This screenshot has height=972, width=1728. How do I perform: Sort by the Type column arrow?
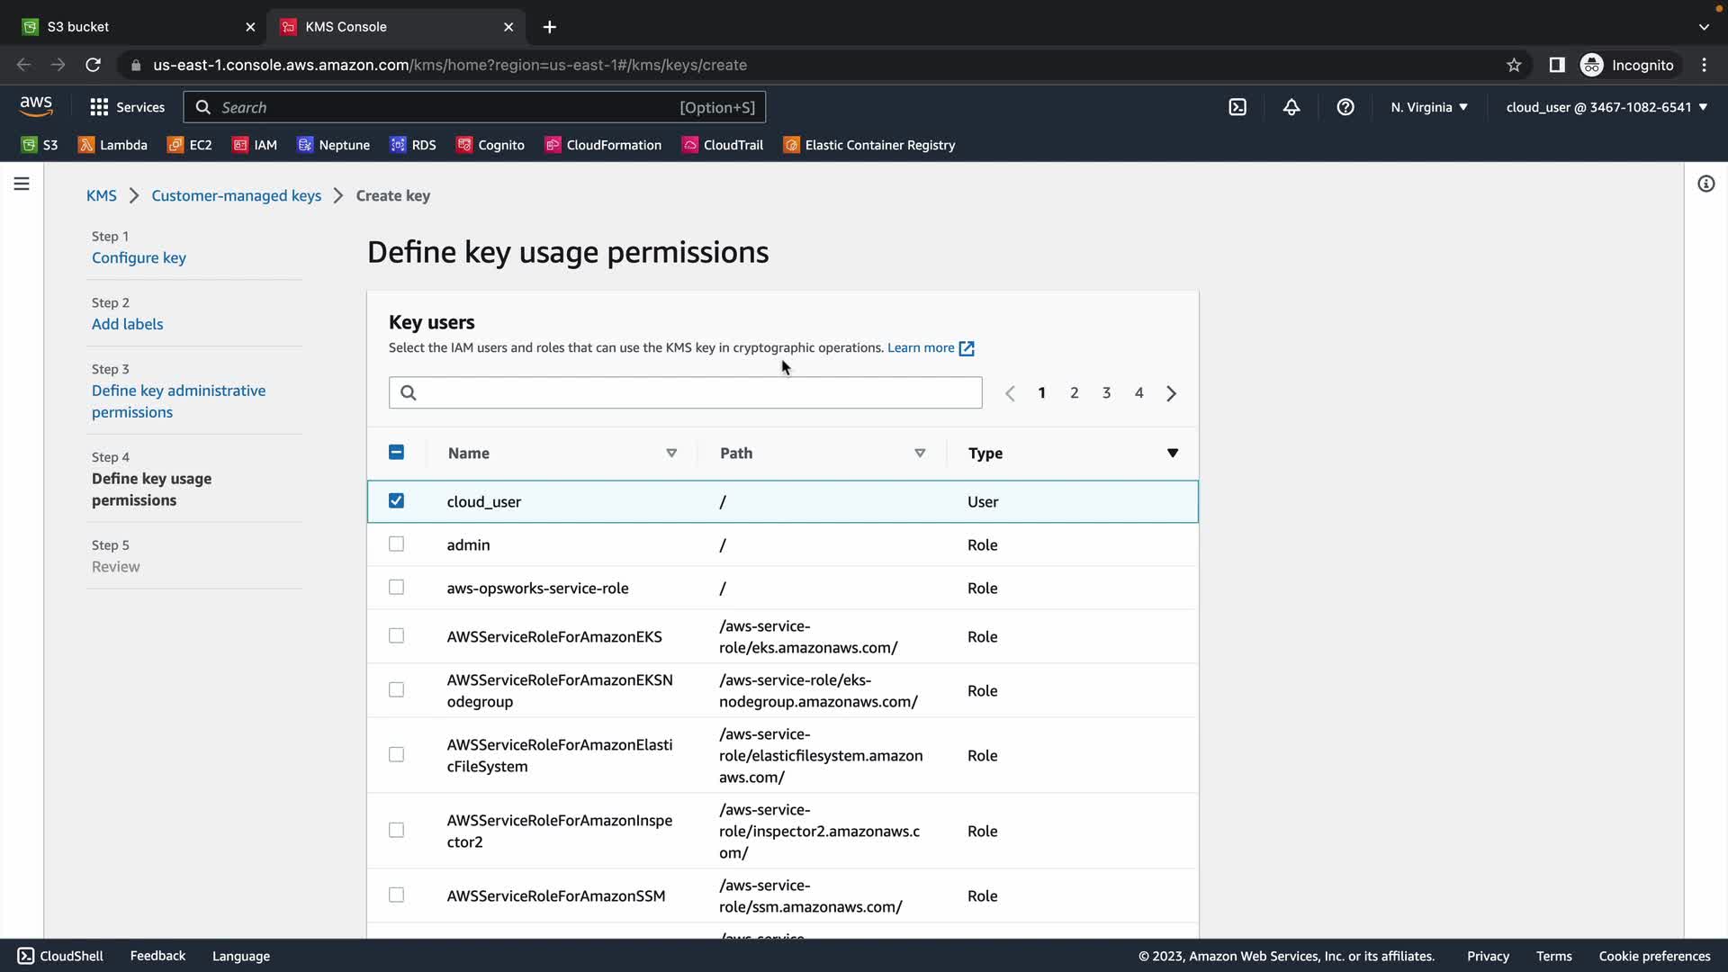[x=1172, y=453]
